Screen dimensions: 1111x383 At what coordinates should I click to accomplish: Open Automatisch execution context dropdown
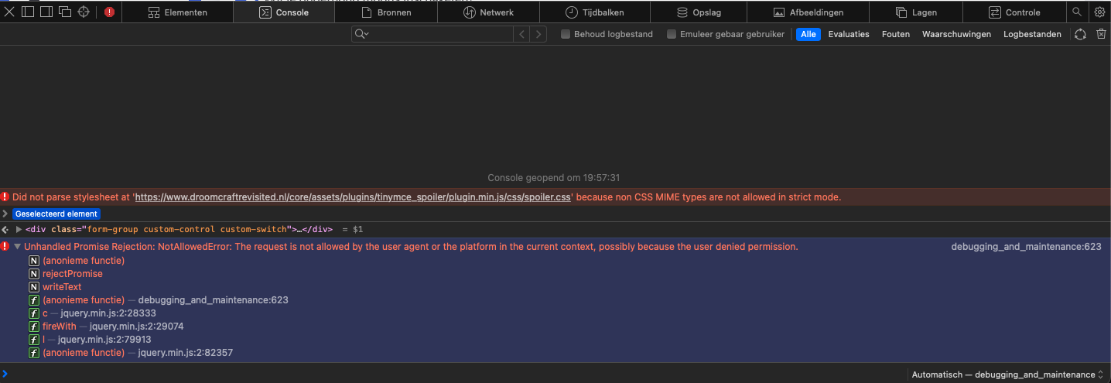(x=1008, y=374)
